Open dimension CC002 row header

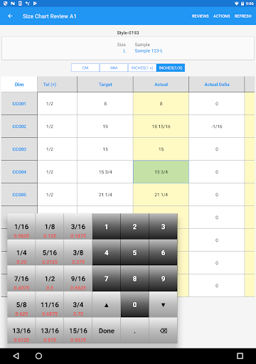point(19,127)
